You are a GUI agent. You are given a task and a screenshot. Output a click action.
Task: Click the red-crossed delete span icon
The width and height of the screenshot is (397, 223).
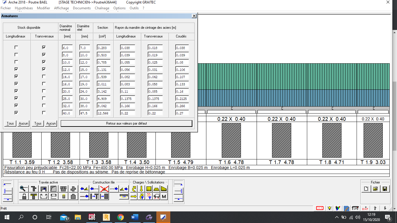[104, 189]
